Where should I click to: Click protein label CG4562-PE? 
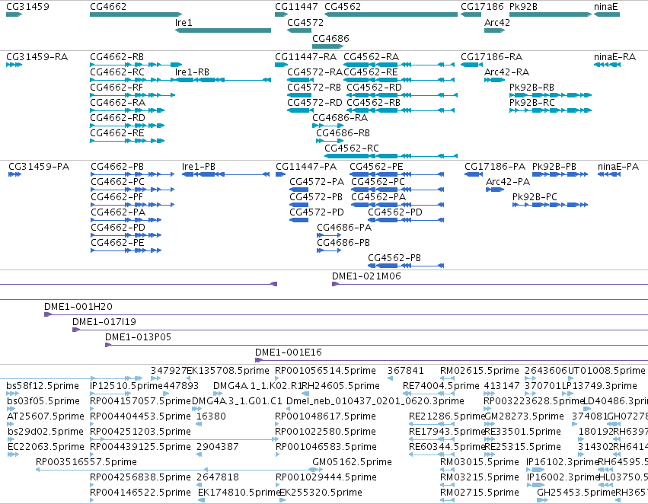tap(376, 167)
